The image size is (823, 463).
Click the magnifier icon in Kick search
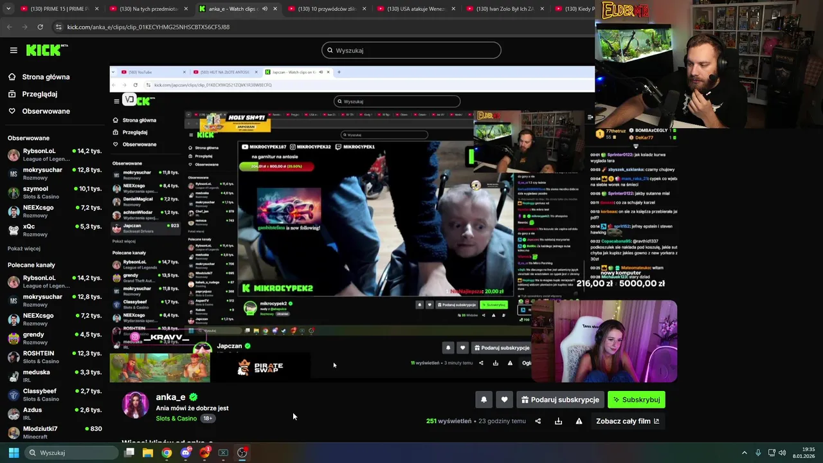coord(330,50)
